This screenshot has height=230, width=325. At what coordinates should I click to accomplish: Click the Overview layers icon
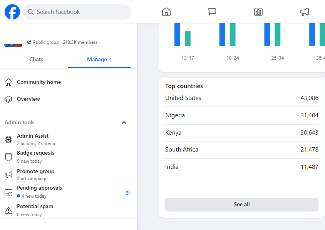click(8, 99)
